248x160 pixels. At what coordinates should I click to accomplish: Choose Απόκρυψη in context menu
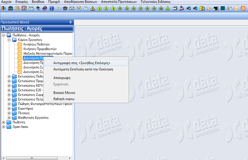(x=86, y=78)
